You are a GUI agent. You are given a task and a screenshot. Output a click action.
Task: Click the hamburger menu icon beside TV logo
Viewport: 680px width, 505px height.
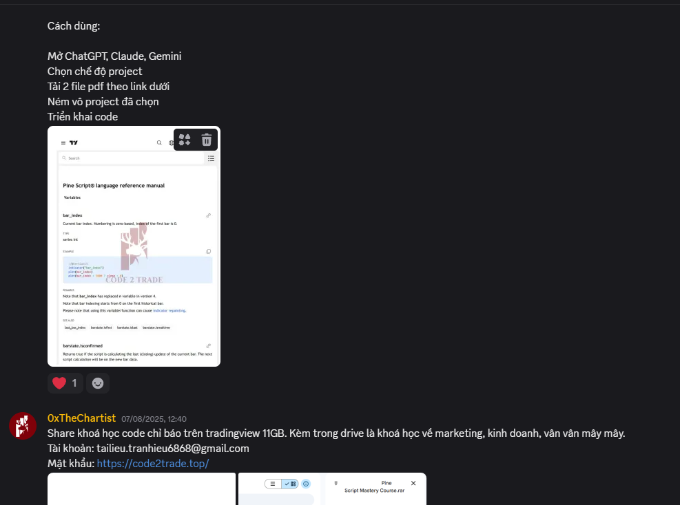coord(63,142)
